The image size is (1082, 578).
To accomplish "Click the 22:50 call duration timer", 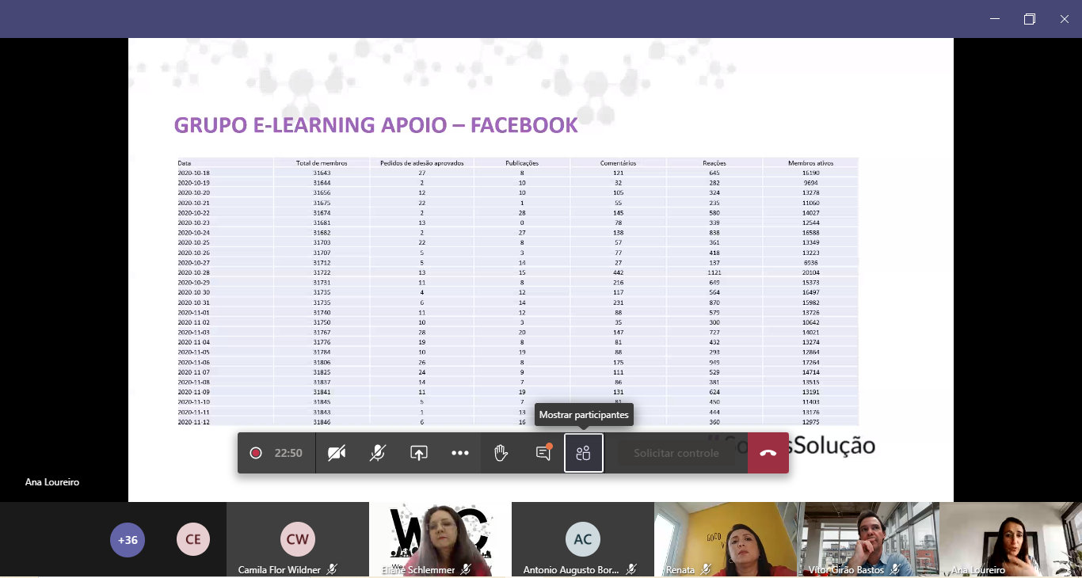I will tap(288, 453).
